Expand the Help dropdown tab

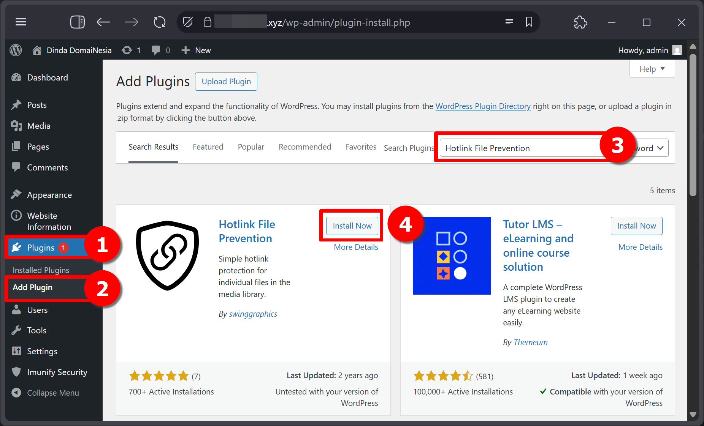tap(652, 69)
